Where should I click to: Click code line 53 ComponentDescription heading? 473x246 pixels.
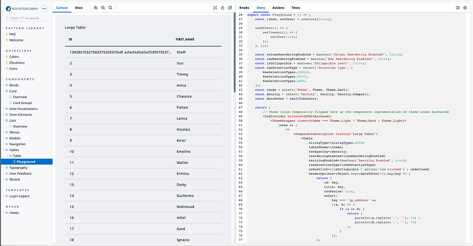tap(335, 134)
